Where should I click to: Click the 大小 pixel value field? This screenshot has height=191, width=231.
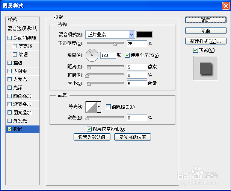pos(137,84)
